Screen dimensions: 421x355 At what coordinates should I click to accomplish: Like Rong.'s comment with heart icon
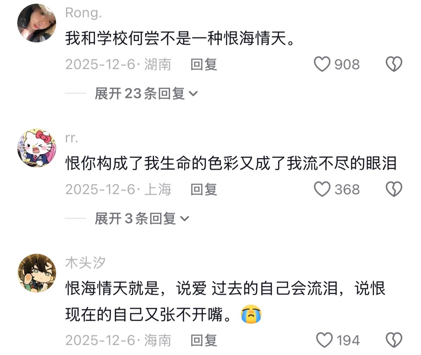(x=322, y=64)
